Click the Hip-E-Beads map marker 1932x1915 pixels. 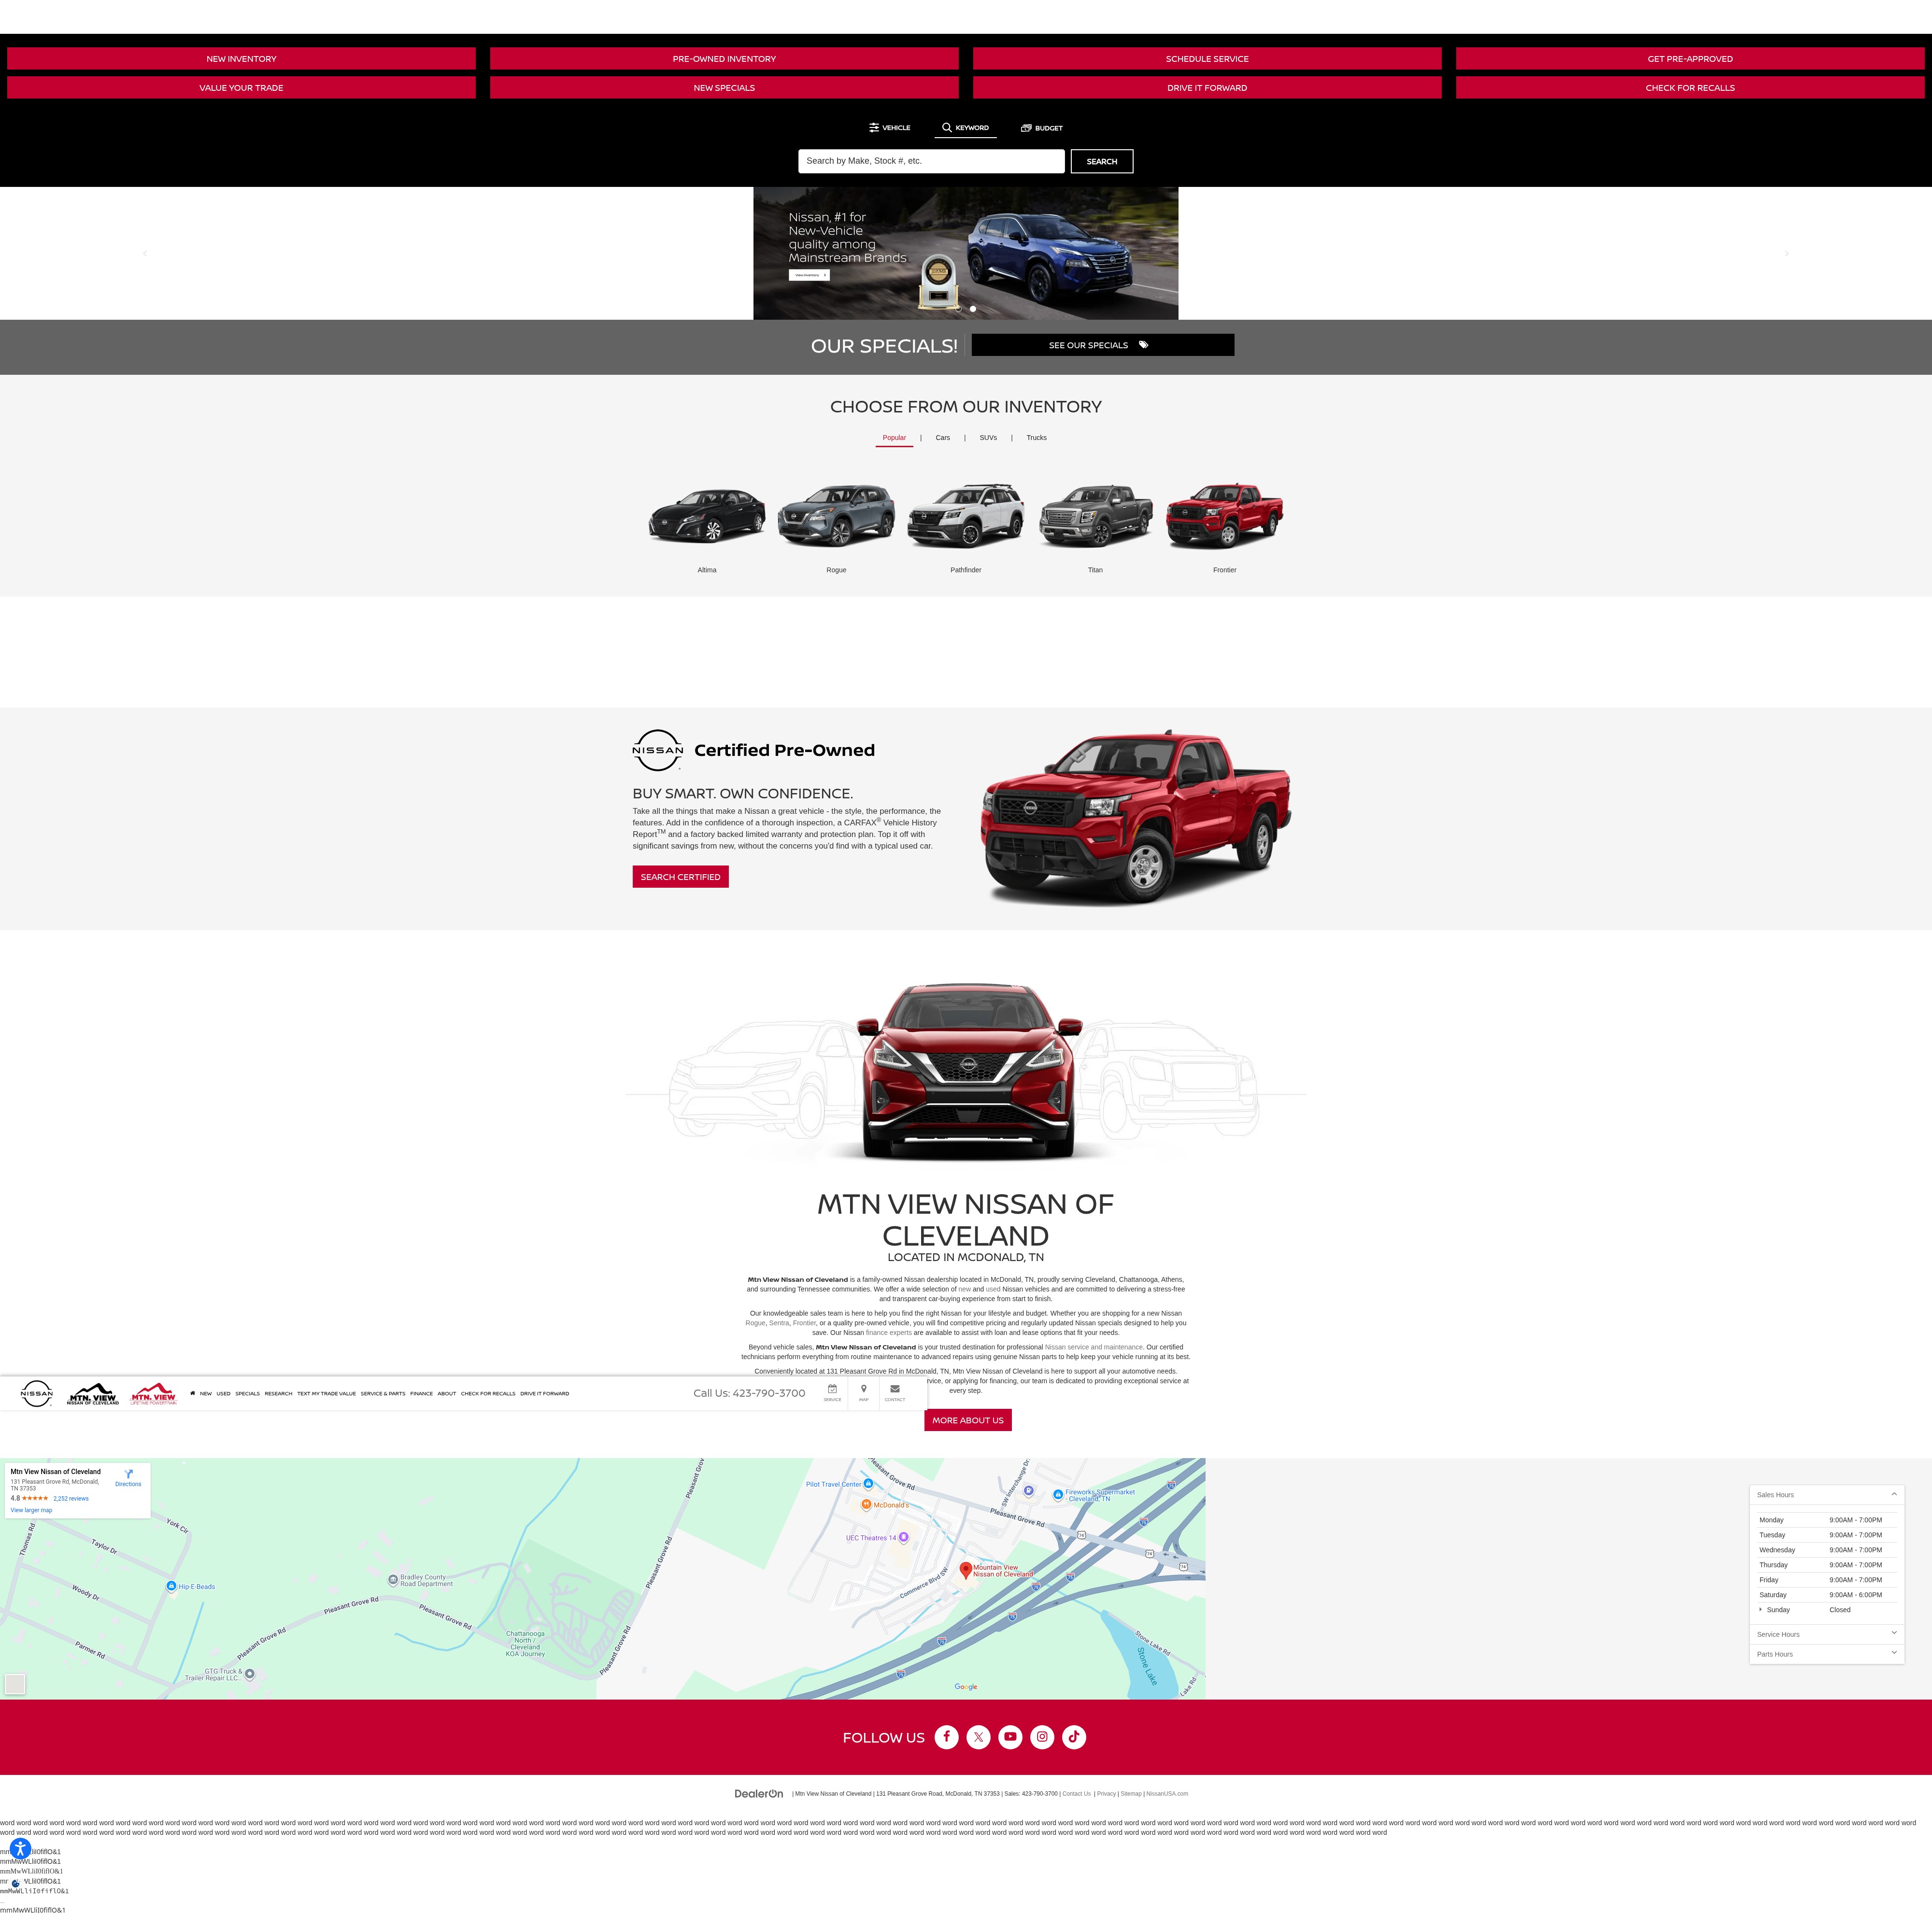tap(171, 1586)
